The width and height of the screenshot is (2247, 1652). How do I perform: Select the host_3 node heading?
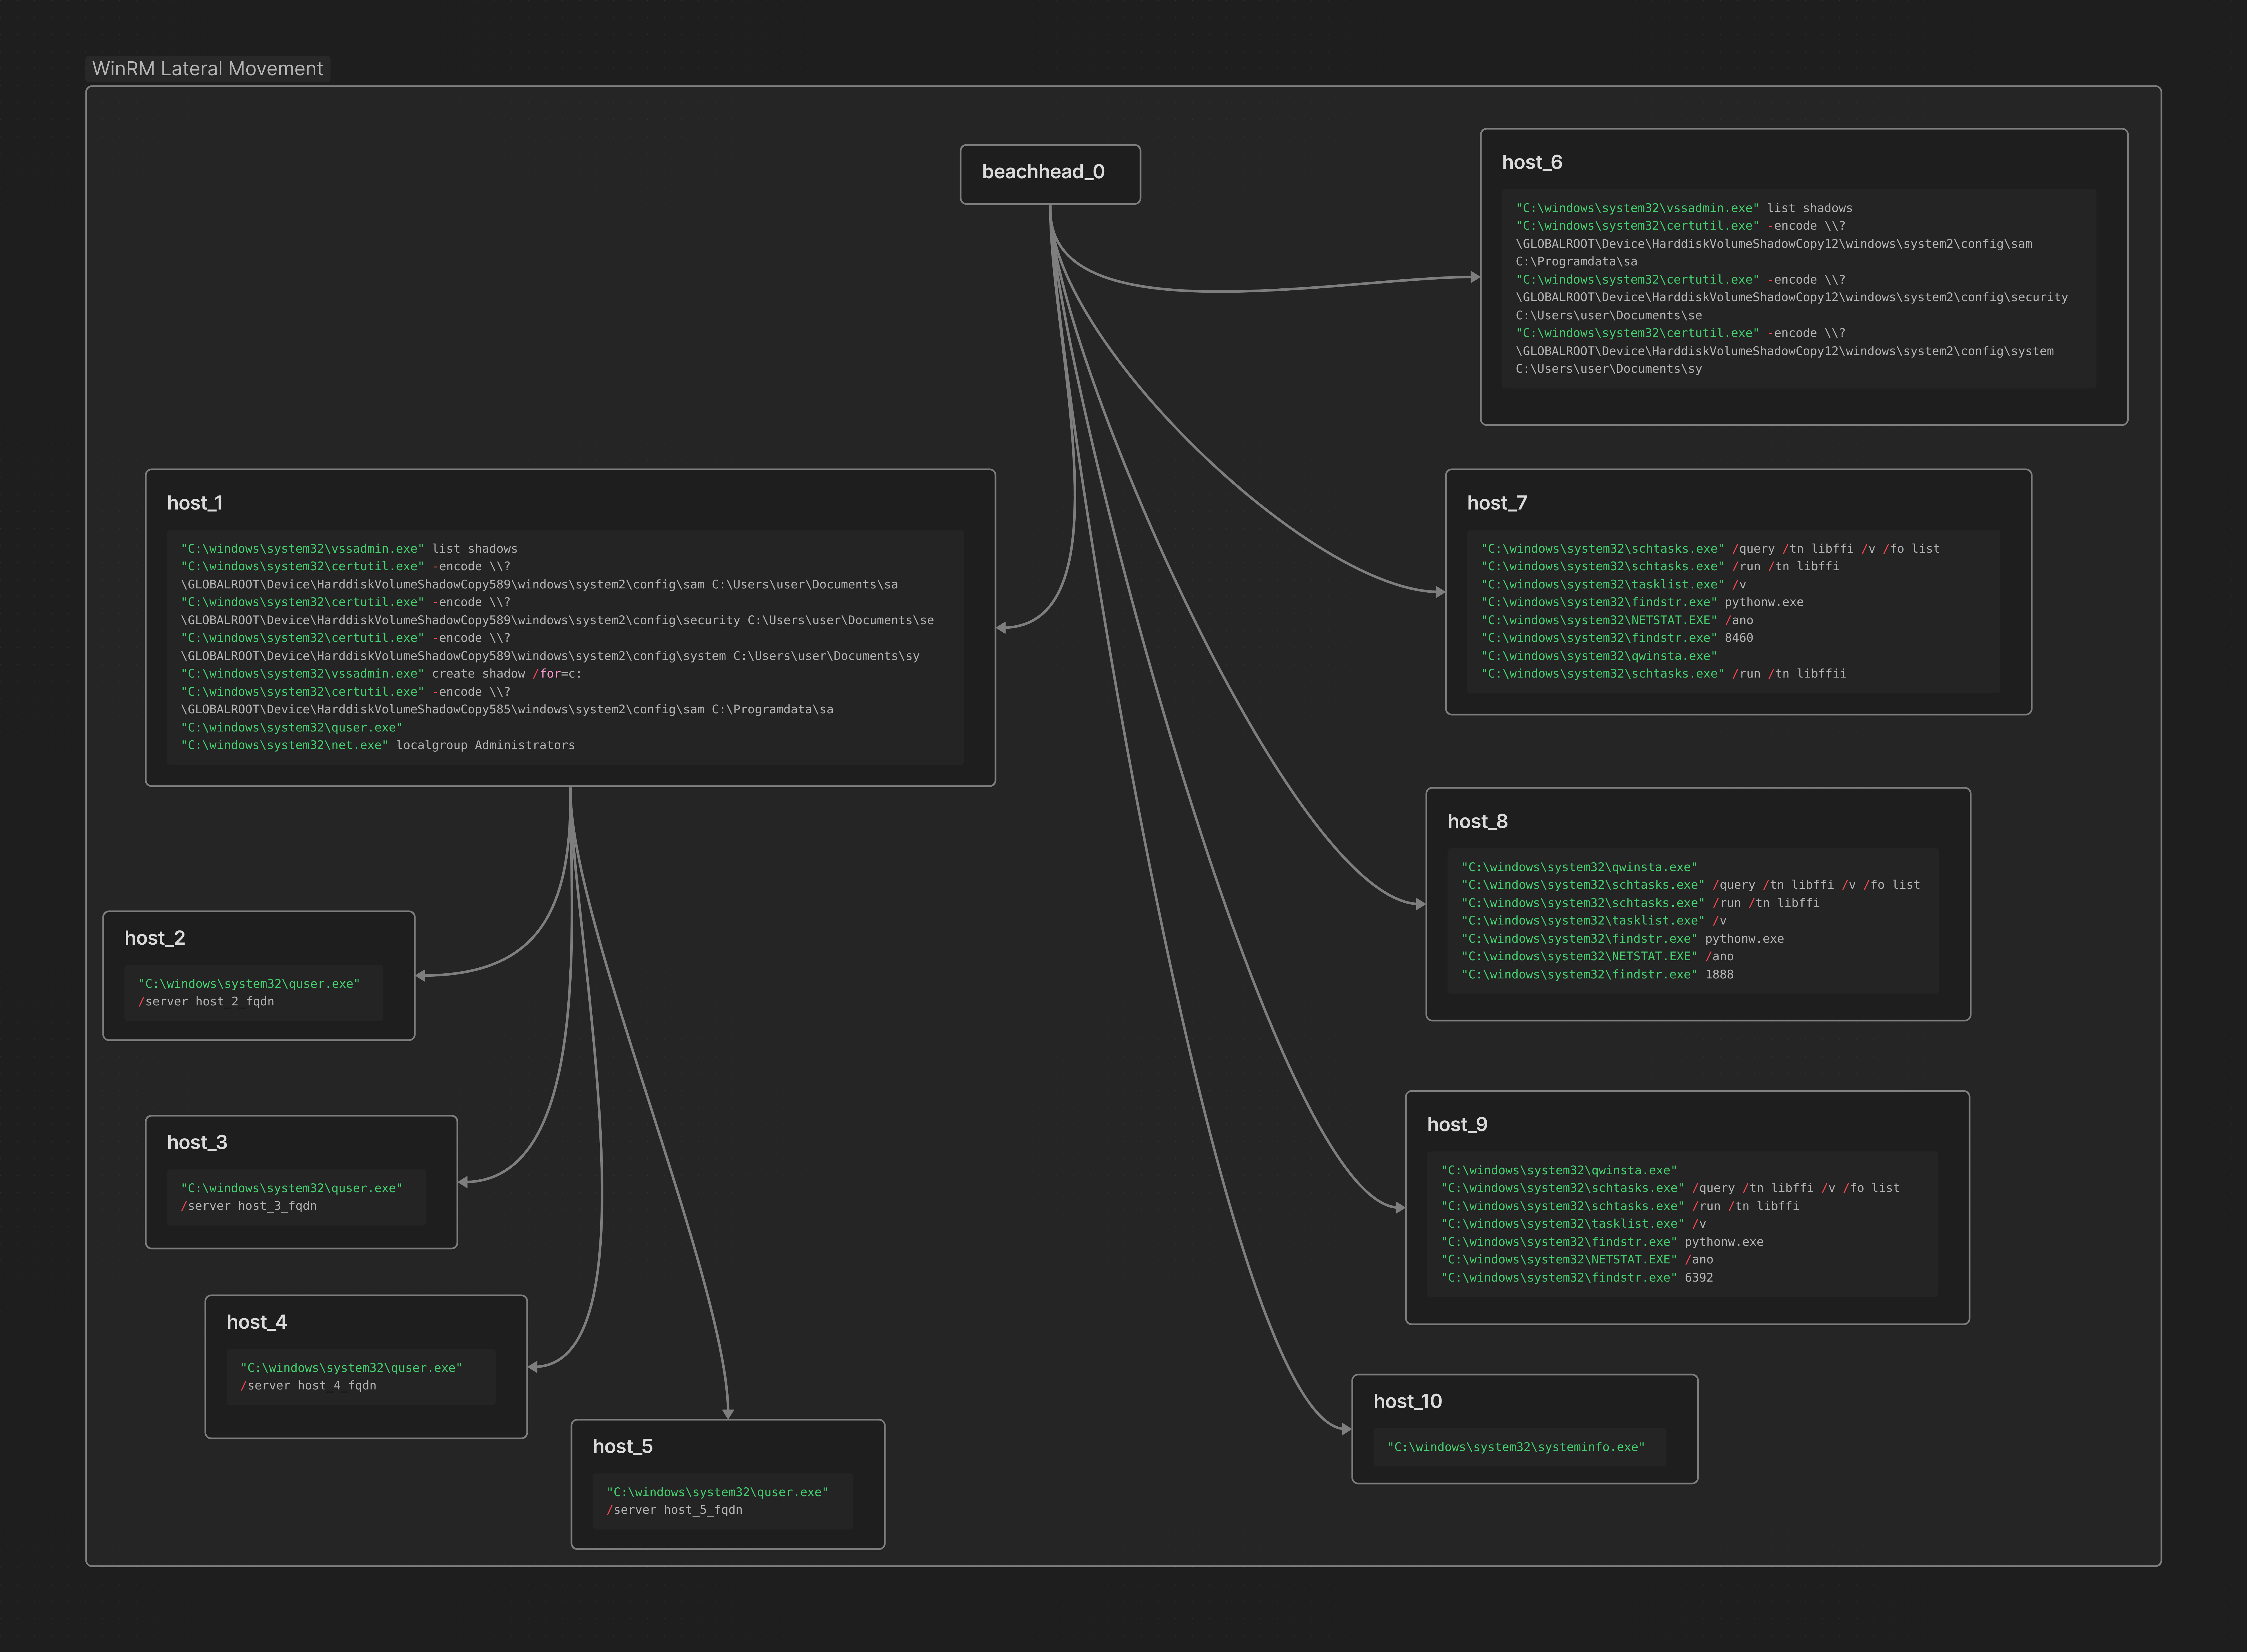[197, 1142]
